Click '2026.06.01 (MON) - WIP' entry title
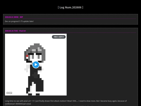Viewport: 141px width, 106px height. coord(14,17)
